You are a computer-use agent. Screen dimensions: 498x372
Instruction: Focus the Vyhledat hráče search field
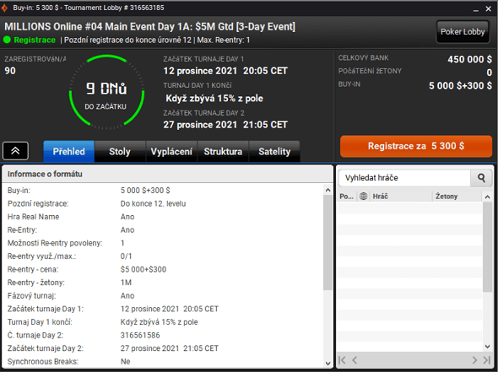pos(404,178)
